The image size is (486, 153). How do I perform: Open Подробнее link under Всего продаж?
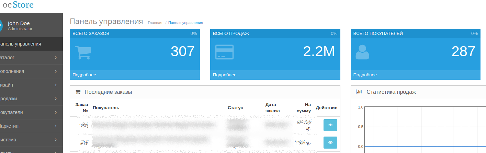coord(226,75)
